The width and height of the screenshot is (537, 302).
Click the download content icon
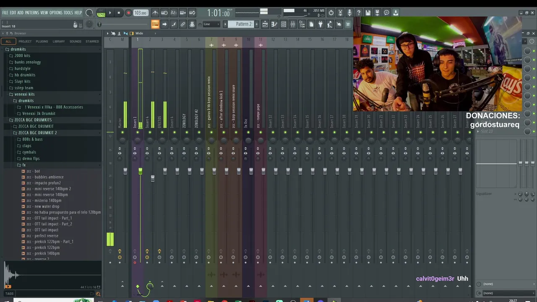[396, 13]
